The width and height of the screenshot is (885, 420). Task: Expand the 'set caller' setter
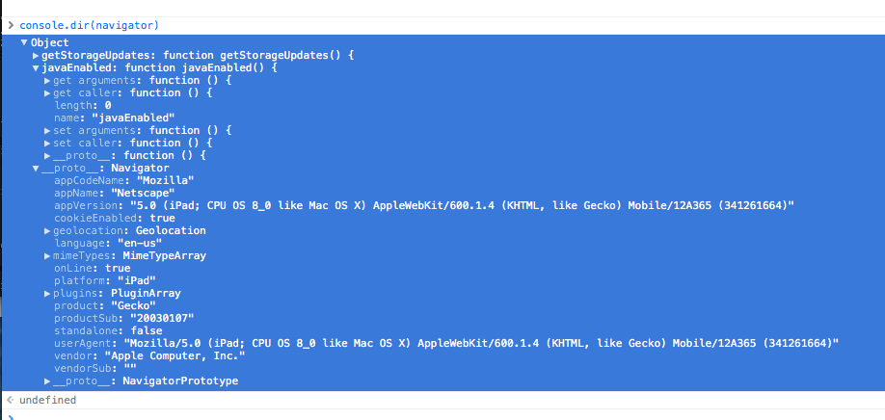tap(47, 143)
